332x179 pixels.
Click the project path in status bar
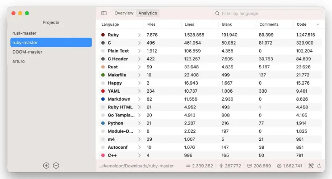point(136,166)
